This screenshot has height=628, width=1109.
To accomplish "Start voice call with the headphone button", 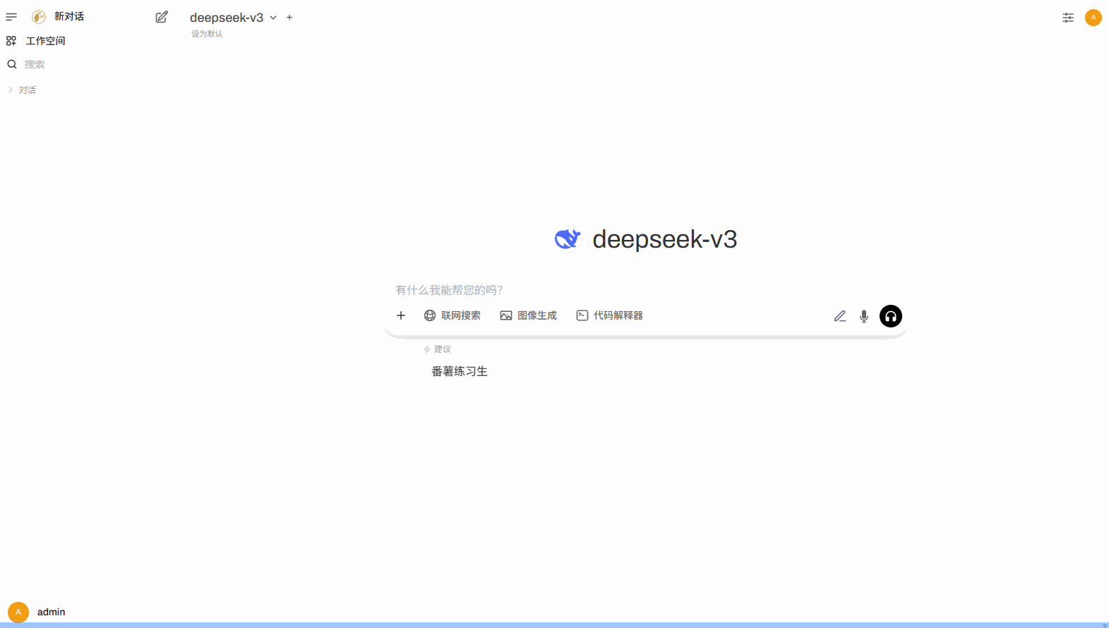I will (x=891, y=316).
